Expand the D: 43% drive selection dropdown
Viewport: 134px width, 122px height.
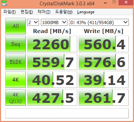99,22
